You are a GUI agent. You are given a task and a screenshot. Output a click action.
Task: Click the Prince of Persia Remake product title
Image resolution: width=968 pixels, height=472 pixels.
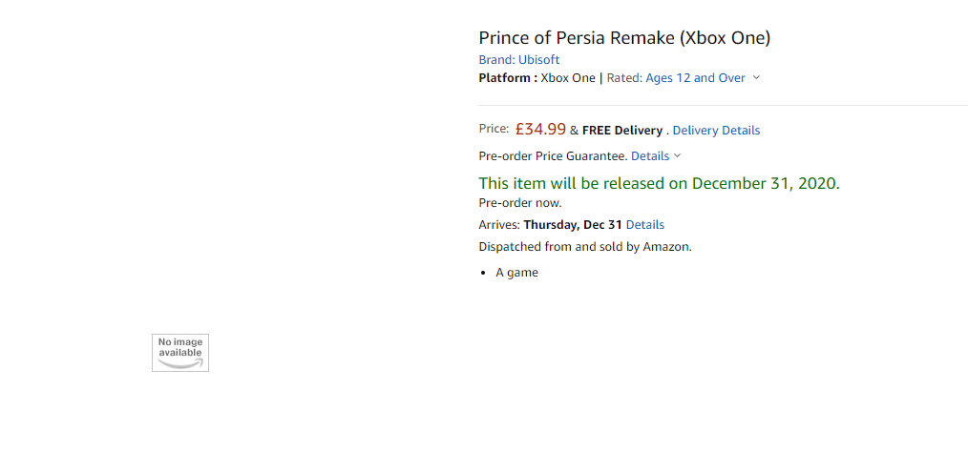point(624,37)
